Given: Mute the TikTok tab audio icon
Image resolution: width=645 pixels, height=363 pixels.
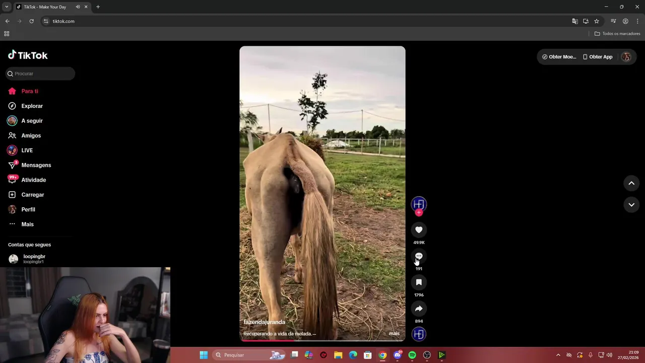Looking at the screenshot, I should (78, 7).
